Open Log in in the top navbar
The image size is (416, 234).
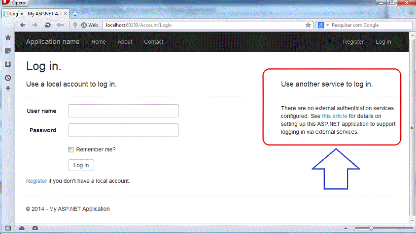[x=383, y=42]
